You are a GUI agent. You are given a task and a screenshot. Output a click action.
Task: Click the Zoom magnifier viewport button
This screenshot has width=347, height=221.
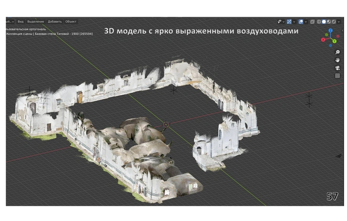pos(337,52)
